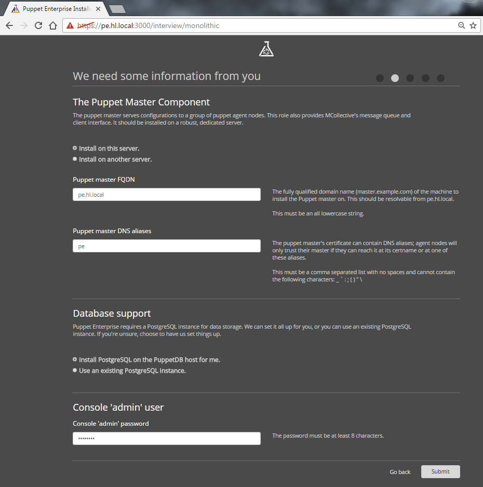Click the first progress step dot

[x=380, y=78]
